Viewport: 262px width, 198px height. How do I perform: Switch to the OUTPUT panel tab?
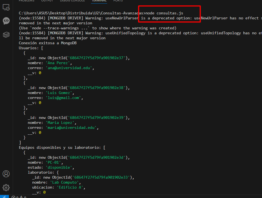click(47, 1)
